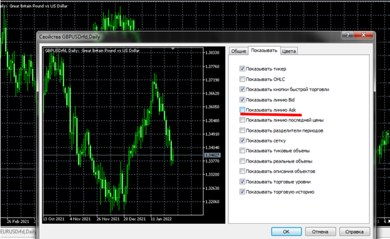The width and height of the screenshot is (390, 239).
Task: Enable Показывать разделители периодов checkbox
Action: tap(242, 130)
